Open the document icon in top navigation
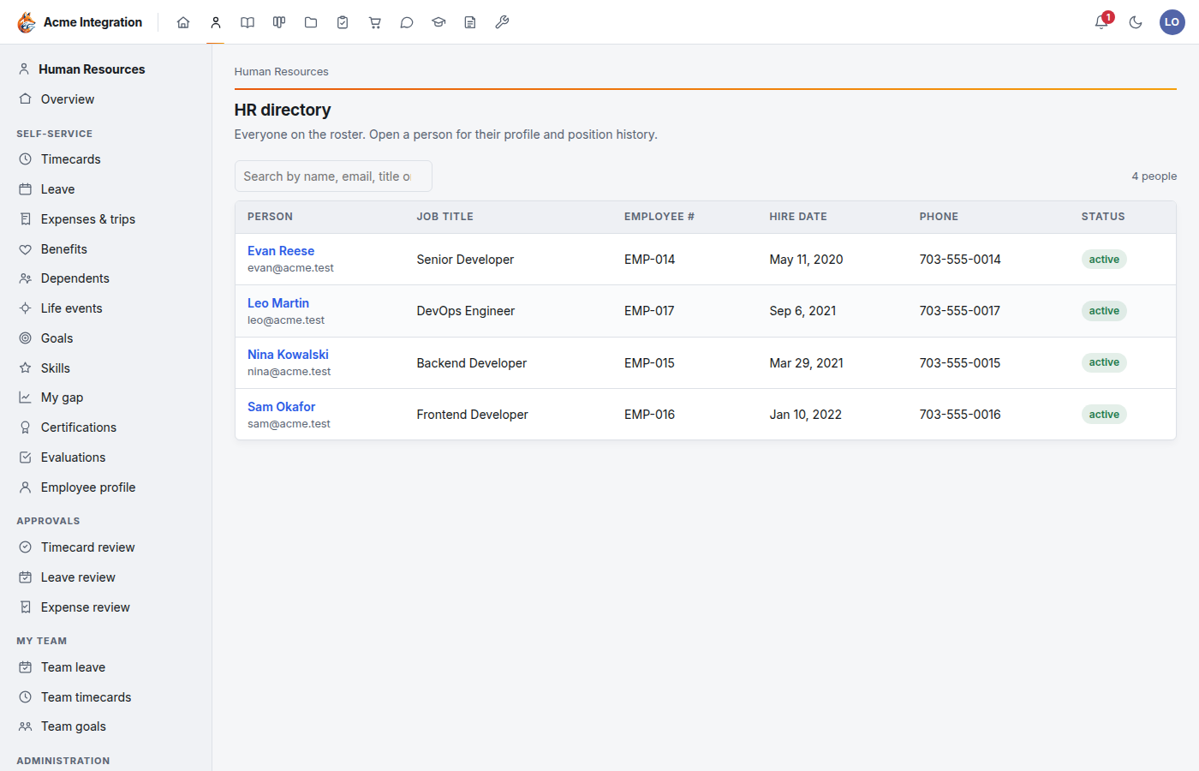 point(470,22)
